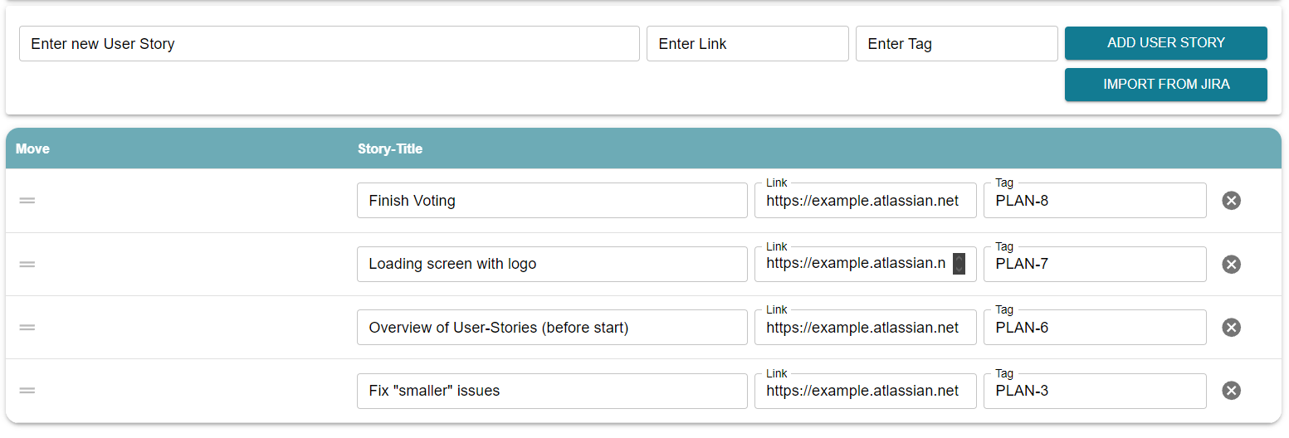Remove the Fix "smaller" issues story

(x=1232, y=391)
